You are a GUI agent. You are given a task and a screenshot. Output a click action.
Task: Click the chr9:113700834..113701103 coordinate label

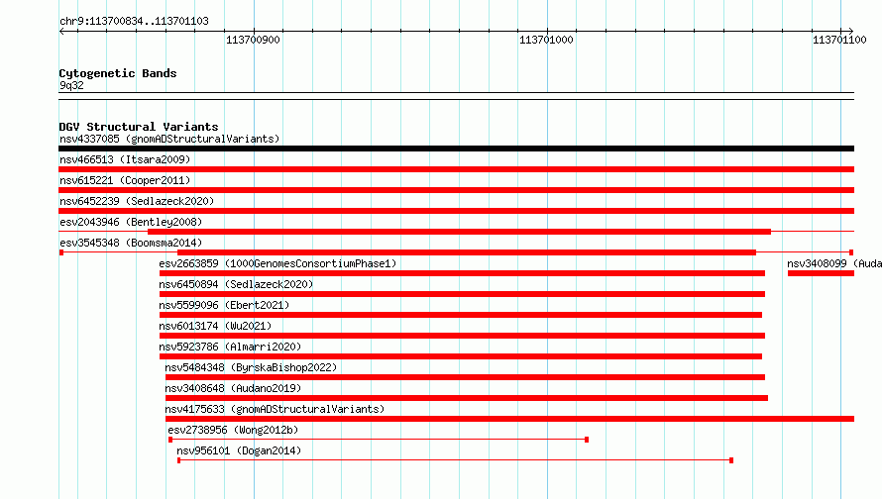click(x=134, y=21)
